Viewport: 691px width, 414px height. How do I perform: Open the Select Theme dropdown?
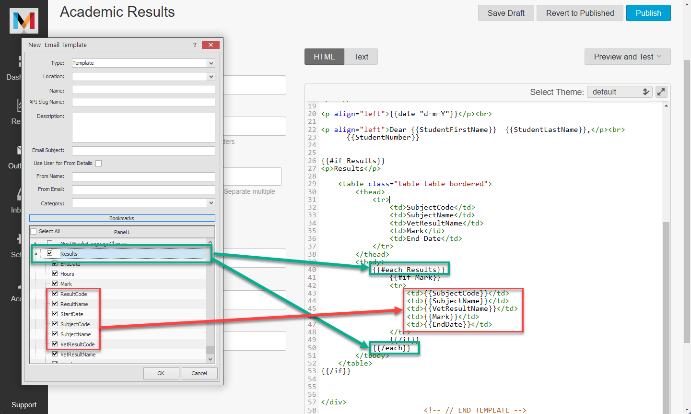(x=619, y=92)
